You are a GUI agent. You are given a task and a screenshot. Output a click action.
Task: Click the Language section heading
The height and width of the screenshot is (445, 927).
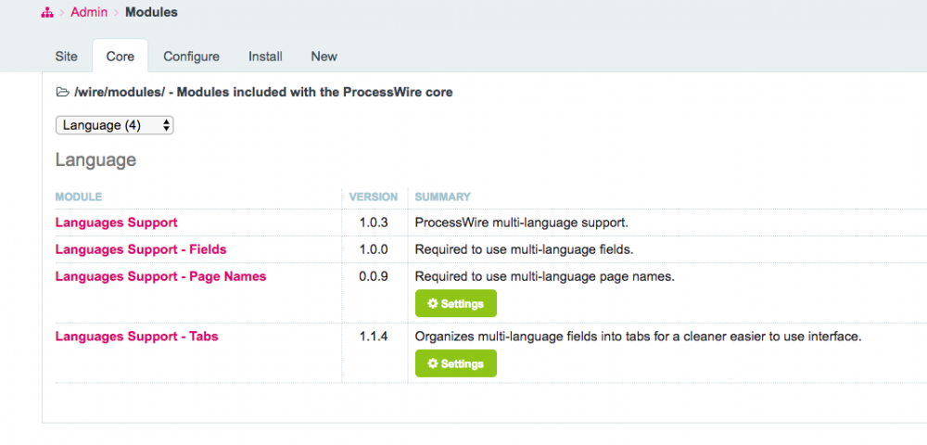tap(95, 160)
